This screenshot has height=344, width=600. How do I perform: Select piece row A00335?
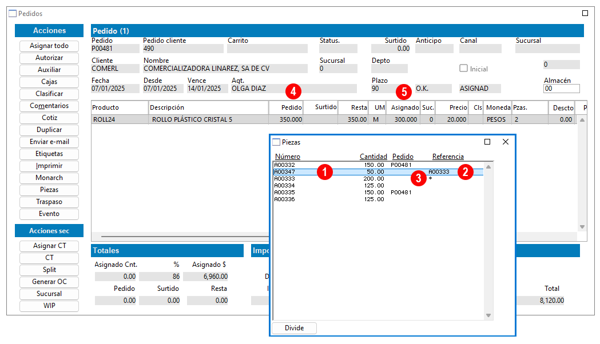point(379,193)
